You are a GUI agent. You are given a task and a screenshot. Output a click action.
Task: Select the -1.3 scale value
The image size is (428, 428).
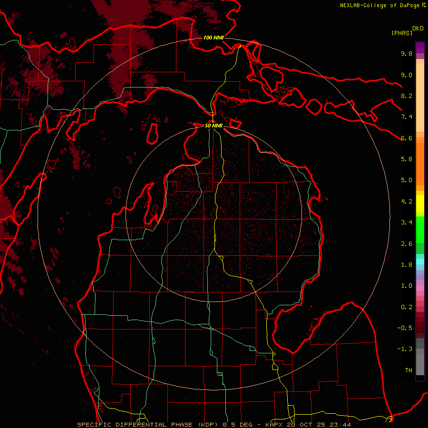(x=405, y=349)
